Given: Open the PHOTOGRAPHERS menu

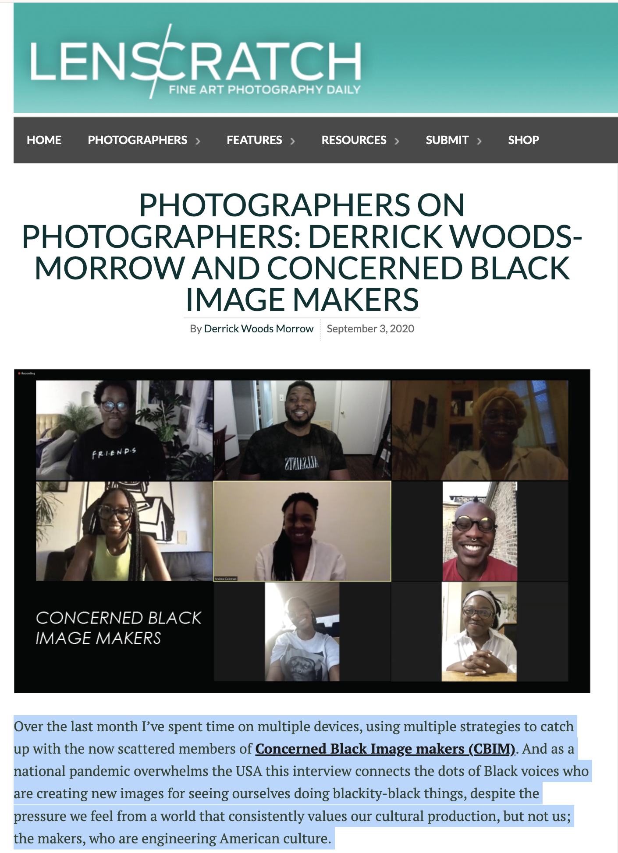Looking at the screenshot, I should (x=138, y=140).
